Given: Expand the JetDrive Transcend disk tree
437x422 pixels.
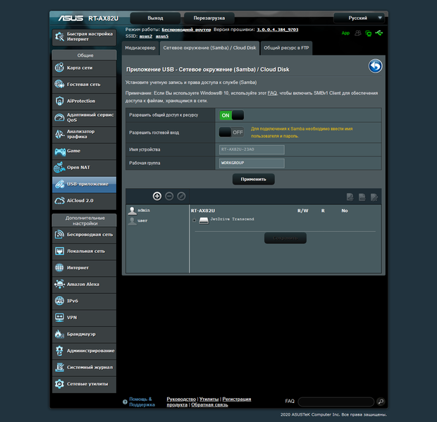Looking at the screenshot, I should pos(195,221).
